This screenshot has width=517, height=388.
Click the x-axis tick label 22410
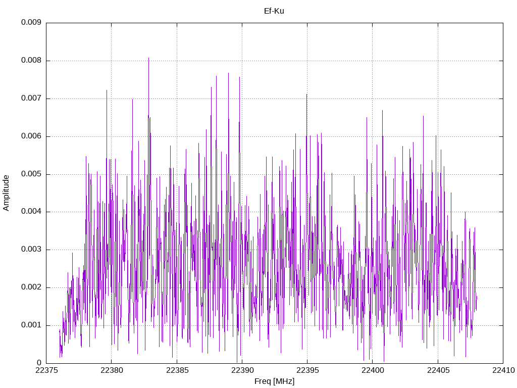(503, 370)
